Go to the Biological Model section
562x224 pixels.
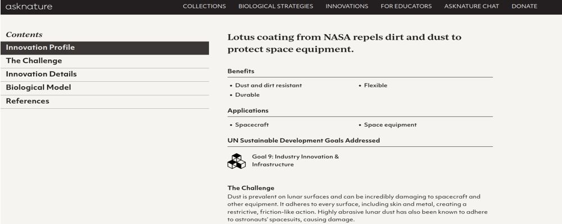point(39,88)
